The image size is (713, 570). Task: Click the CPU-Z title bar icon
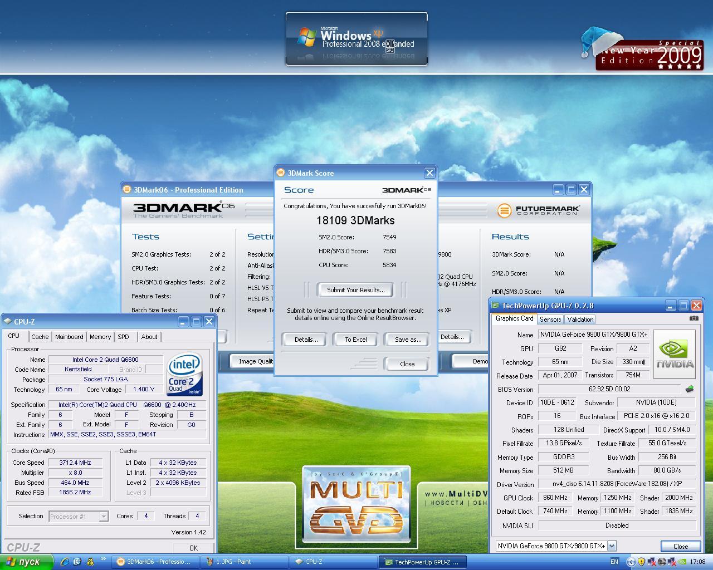tap(7, 321)
